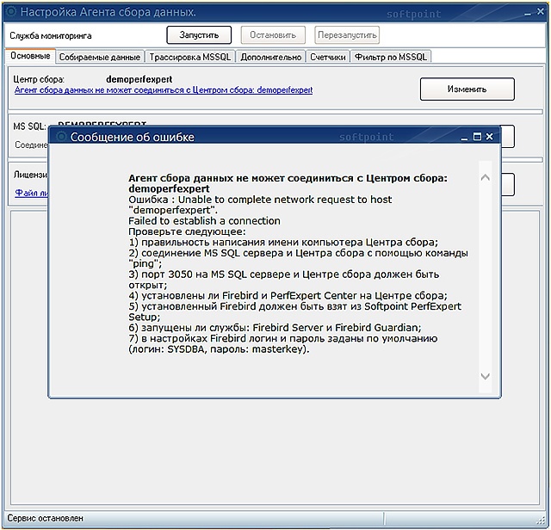The height and width of the screenshot is (530, 551).
Task: Minimize the Сообщение об ошибке dialog
Action: [464, 138]
